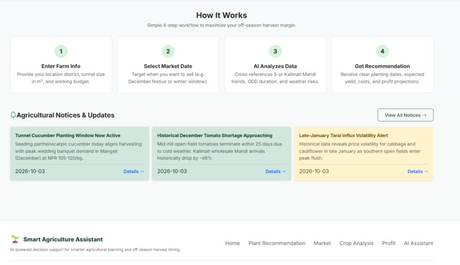Image resolution: width=460 pixels, height=265 pixels.
Task: Select the Enter Farm Info card title
Action: (60, 66)
